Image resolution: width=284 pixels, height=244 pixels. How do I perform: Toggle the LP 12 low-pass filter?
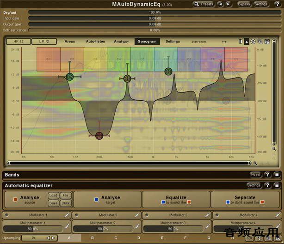[44, 42]
